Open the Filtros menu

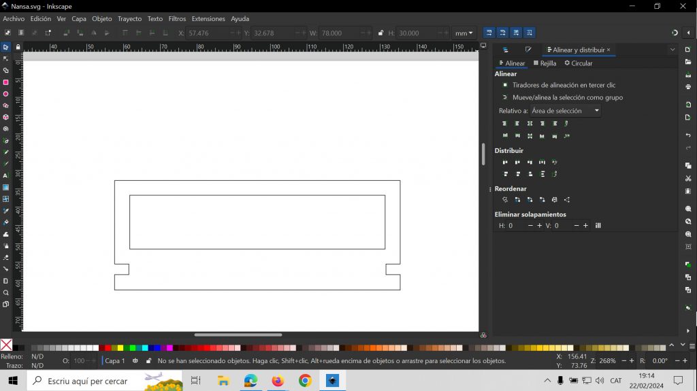pyautogui.click(x=177, y=19)
